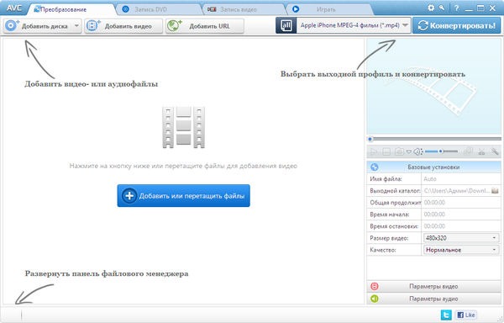Click the Время остановки value 00:00:00
This screenshot has height=323, width=504.
(434, 226)
